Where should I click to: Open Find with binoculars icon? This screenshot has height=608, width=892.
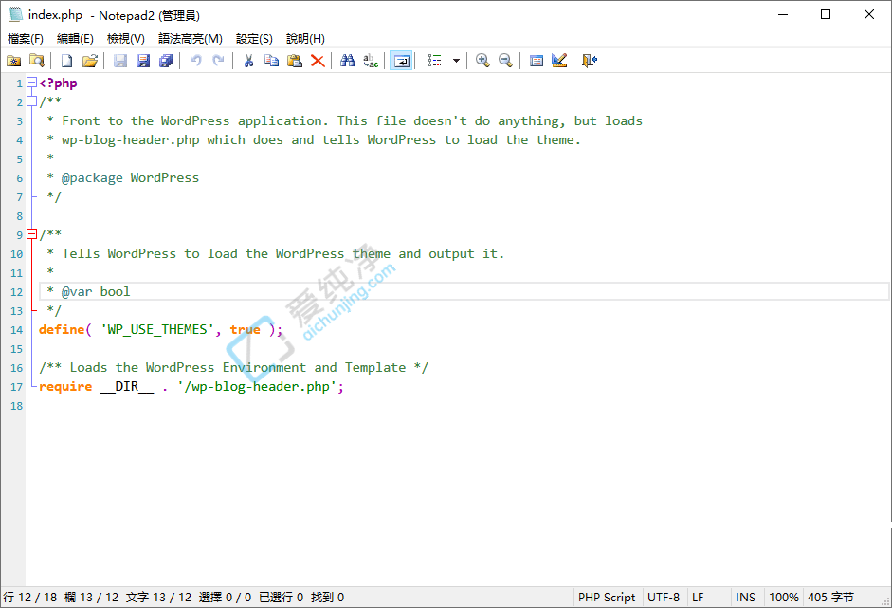348,61
